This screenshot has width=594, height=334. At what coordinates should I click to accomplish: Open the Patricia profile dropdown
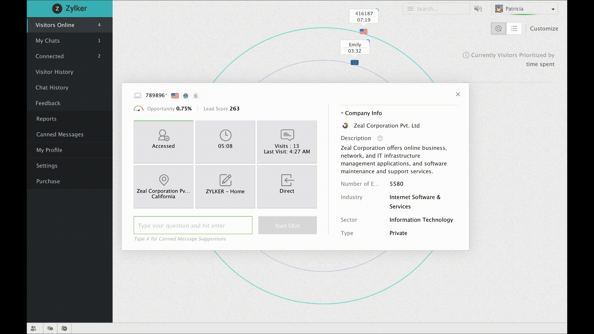click(553, 9)
